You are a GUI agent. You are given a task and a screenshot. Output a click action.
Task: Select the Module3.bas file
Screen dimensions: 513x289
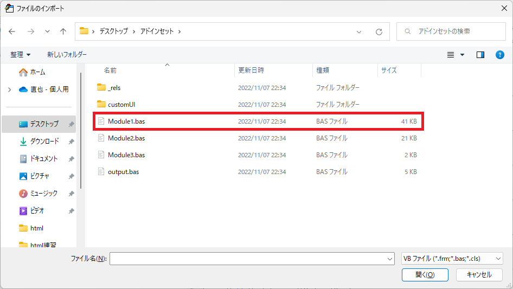[x=259, y=155]
